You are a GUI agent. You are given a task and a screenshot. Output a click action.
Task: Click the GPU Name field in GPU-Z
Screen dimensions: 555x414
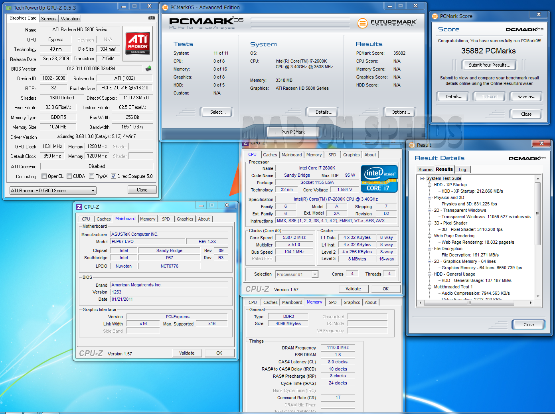[80, 30]
